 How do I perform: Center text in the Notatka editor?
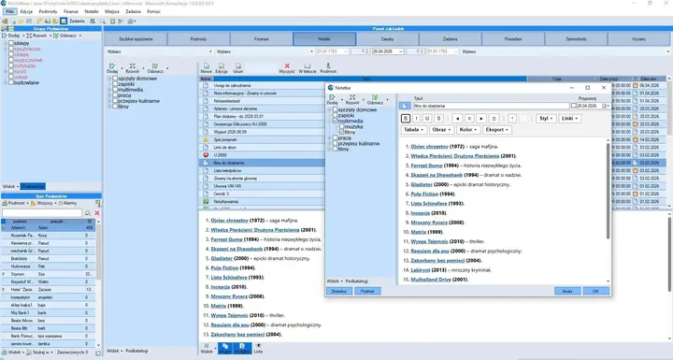(469, 118)
